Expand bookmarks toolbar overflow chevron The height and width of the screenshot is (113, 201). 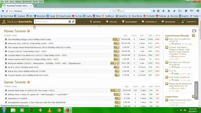tap(200, 16)
